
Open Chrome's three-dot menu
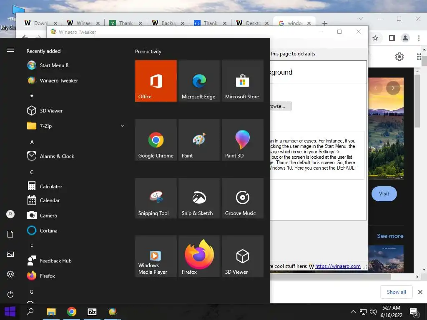(x=419, y=38)
